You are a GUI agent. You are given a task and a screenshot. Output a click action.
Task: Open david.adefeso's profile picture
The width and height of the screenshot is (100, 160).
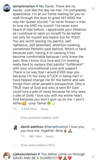(16, 127)
